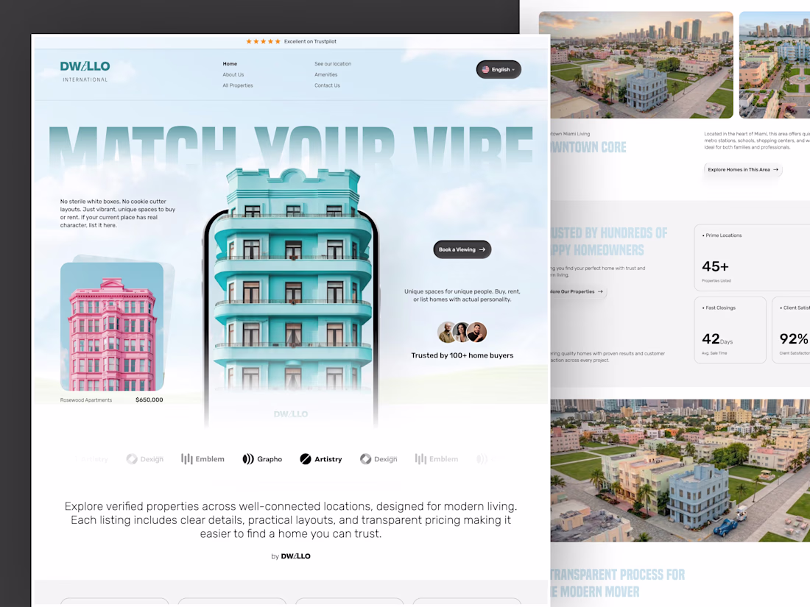
Task: Click arrow on Explore Homes in This Area
Action: point(775,169)
